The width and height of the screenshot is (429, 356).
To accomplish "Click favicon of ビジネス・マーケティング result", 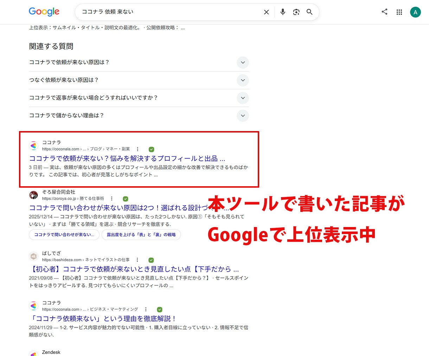I will [33, 306].
